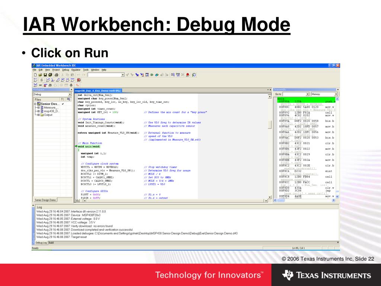
Task: Click the first column icon beside Files header
Action: click(x=63, y=99)
